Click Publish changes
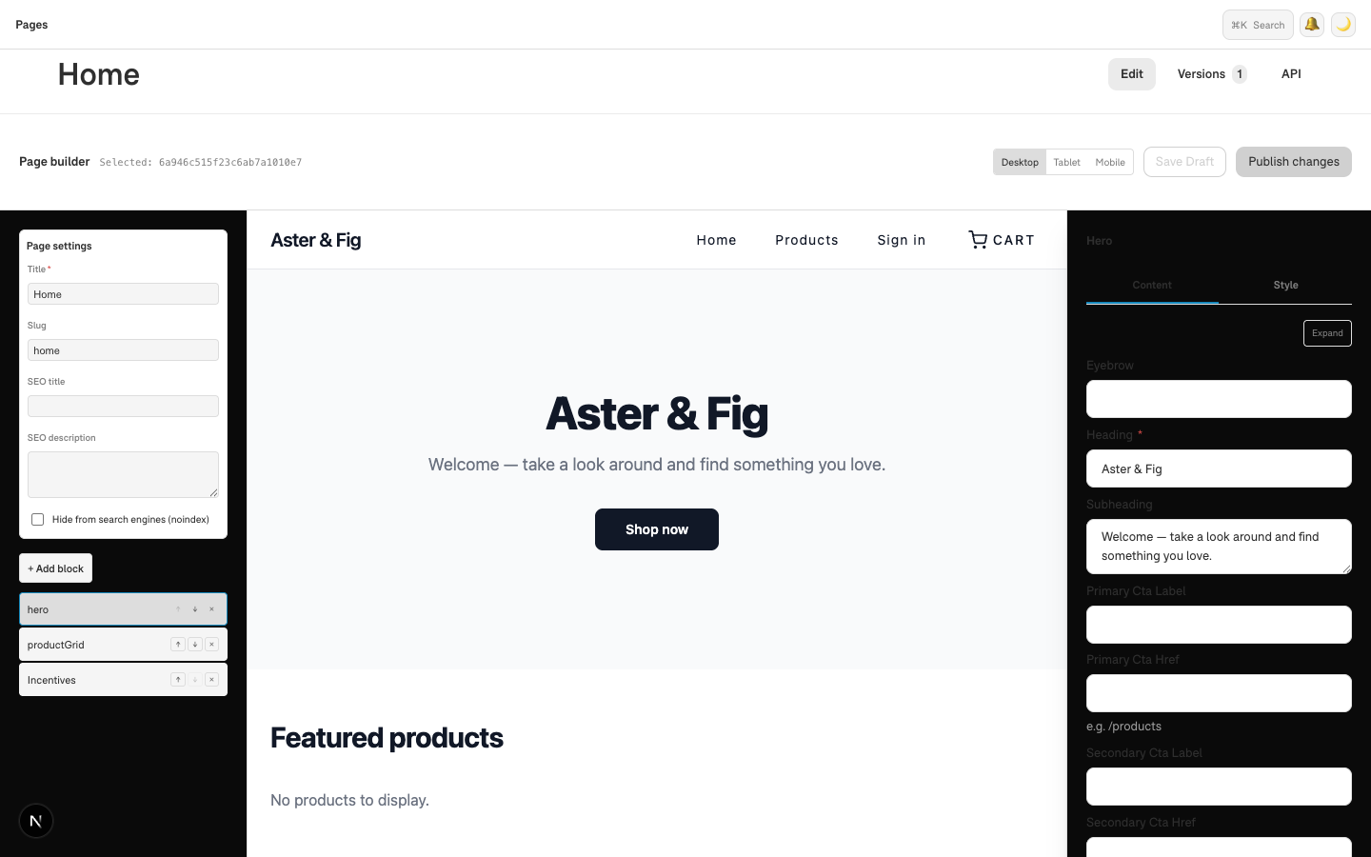The width and height of the screenshot is (1371, 857). click(x=1294, y=162)
